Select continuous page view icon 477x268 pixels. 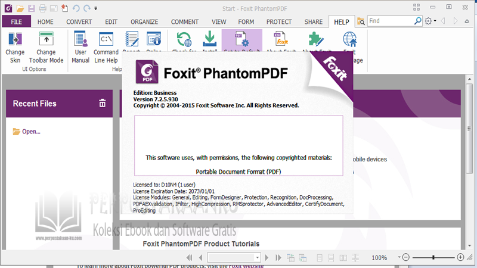[x=331, y=258]
